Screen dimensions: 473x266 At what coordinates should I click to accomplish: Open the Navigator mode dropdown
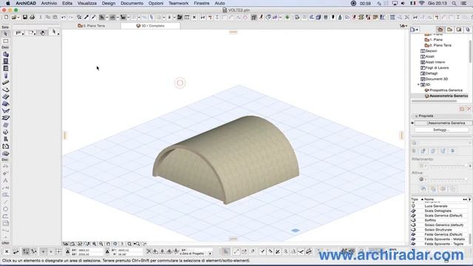point(415,30)
